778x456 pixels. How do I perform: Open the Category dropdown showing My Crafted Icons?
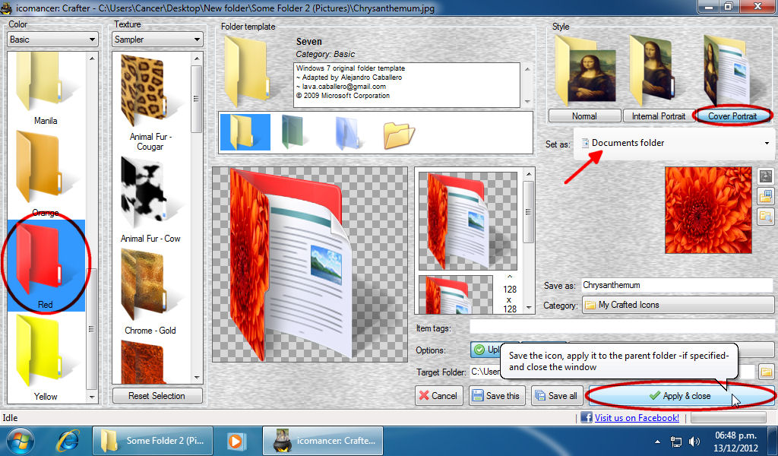coord(678,305)
